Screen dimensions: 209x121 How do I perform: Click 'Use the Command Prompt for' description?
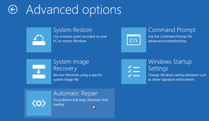[170, 39]
